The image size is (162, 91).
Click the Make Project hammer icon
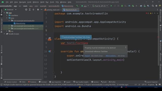[x=77, y=6]
